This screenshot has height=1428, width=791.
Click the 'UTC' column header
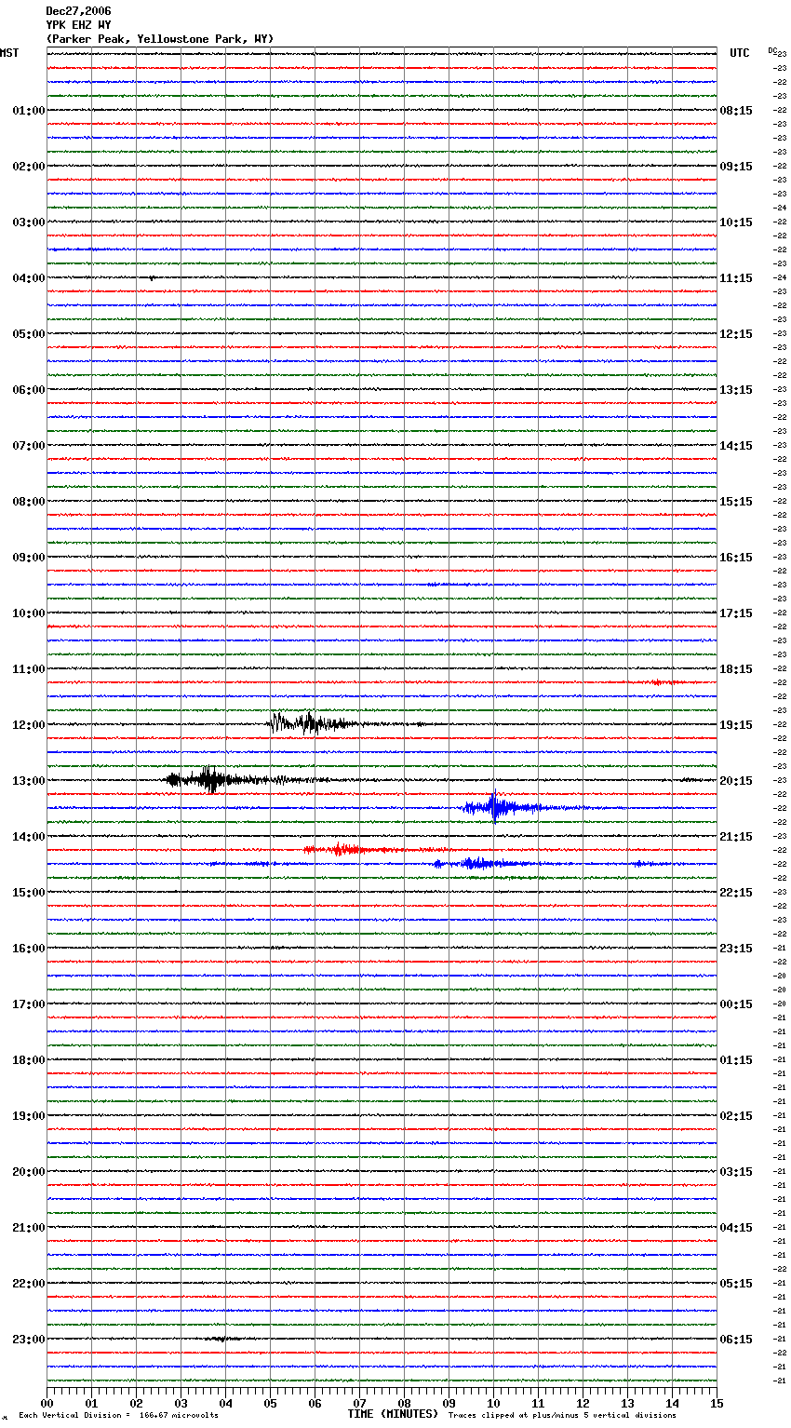[740, 53]
